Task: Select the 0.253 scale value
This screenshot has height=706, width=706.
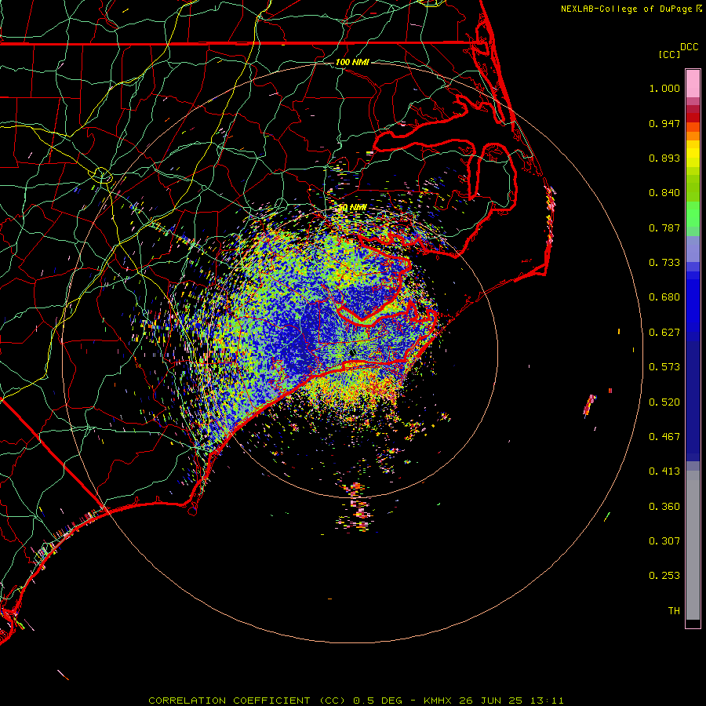Action: (x=664, y=576)
